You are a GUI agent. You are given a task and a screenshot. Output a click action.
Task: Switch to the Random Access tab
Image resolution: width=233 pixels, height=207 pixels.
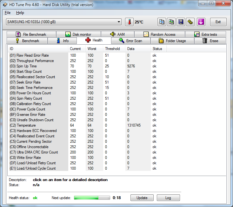[160, 34]
